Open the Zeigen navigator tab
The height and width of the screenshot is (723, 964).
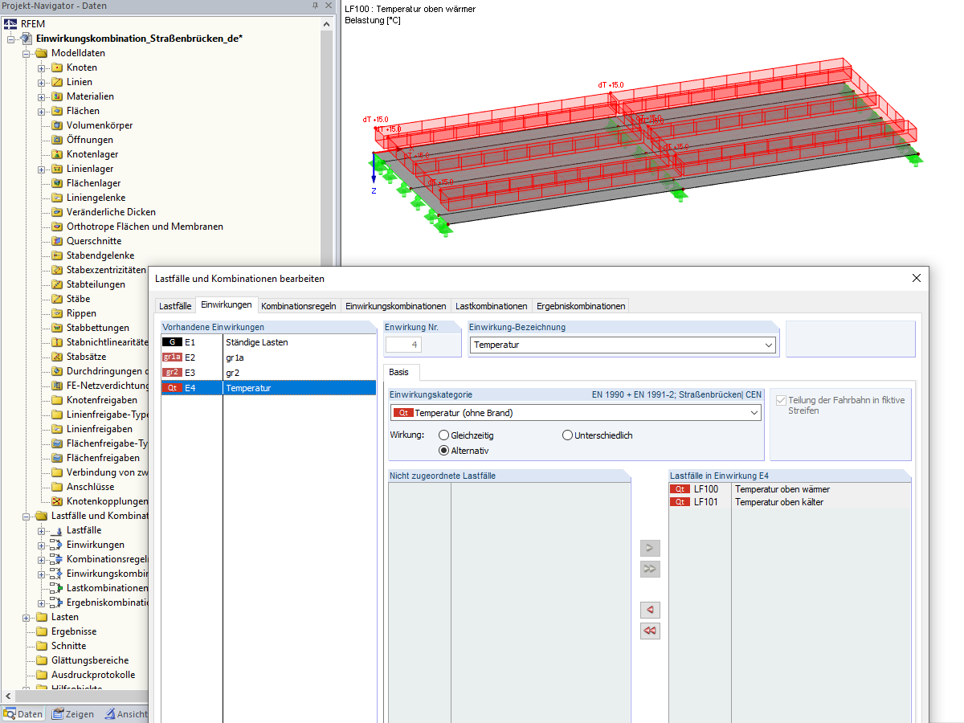[73, 714]
